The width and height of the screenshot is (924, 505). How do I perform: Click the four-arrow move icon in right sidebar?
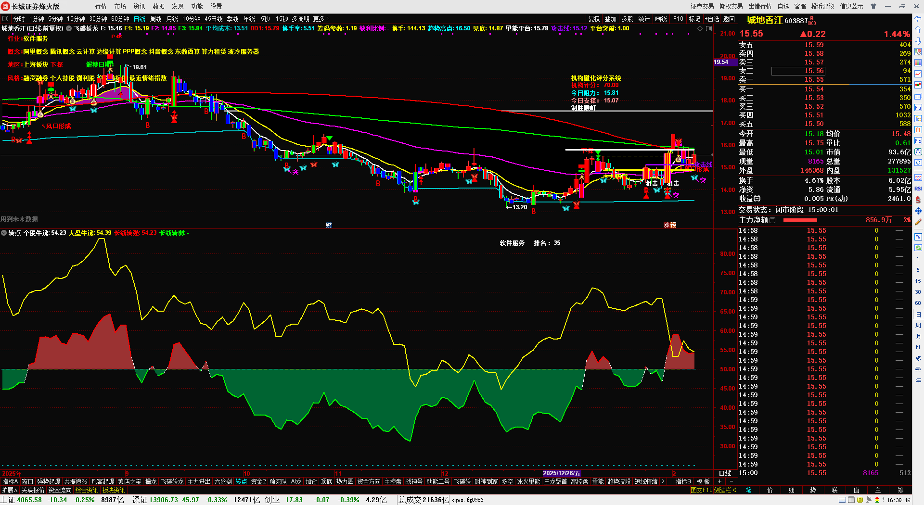[x=918, y=211]
